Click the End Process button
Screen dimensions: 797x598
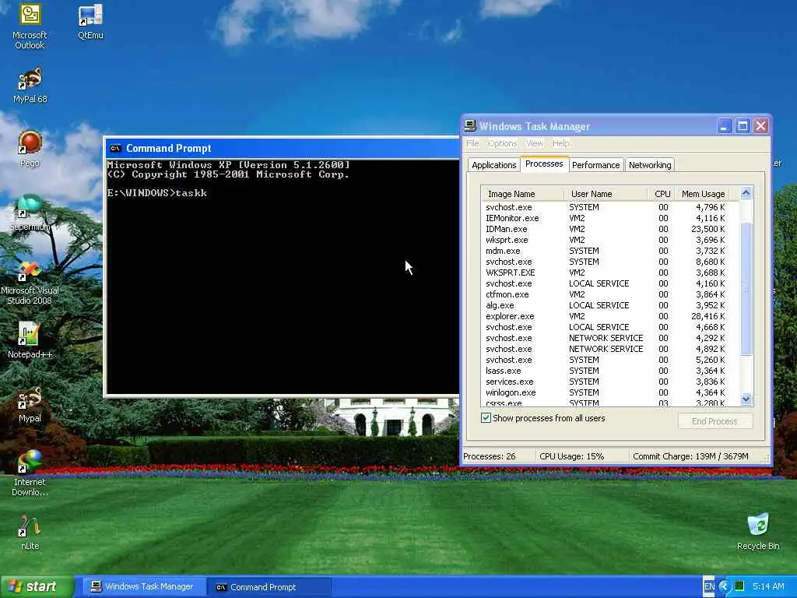(x=714, y=421)
